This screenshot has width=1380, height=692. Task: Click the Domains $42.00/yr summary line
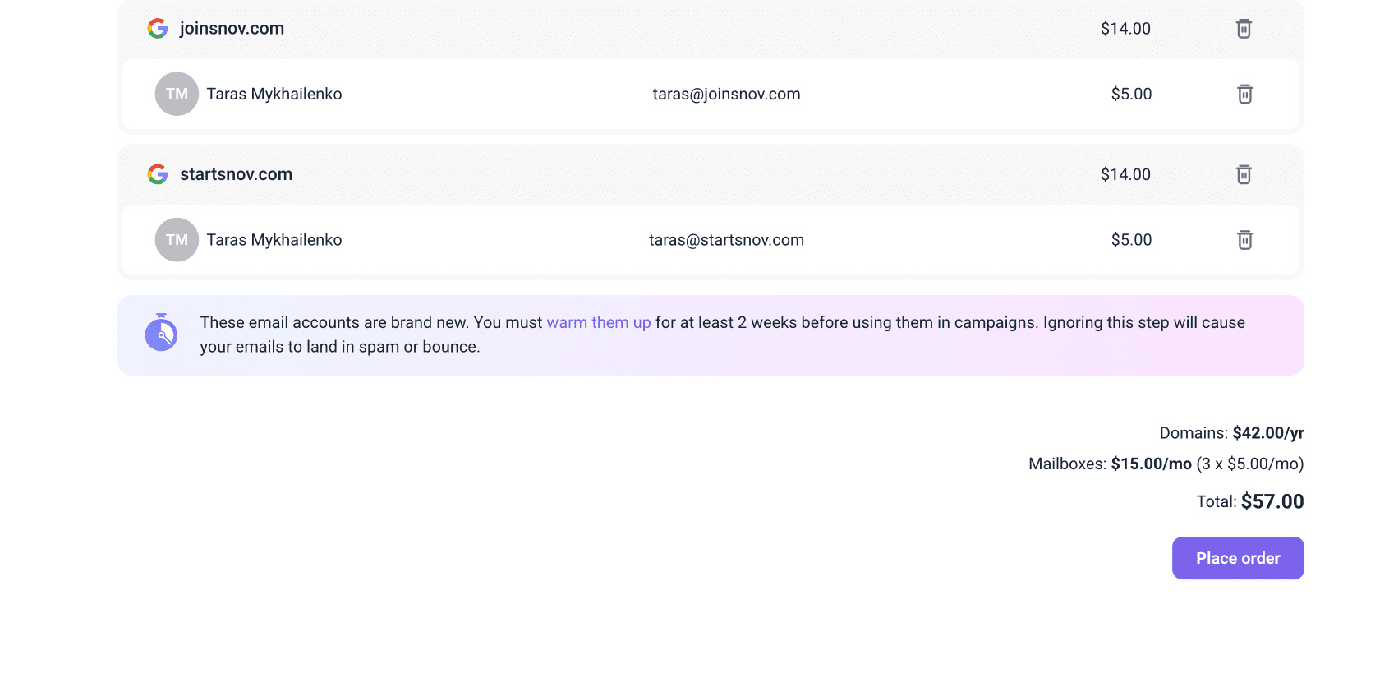(1231, 433)
